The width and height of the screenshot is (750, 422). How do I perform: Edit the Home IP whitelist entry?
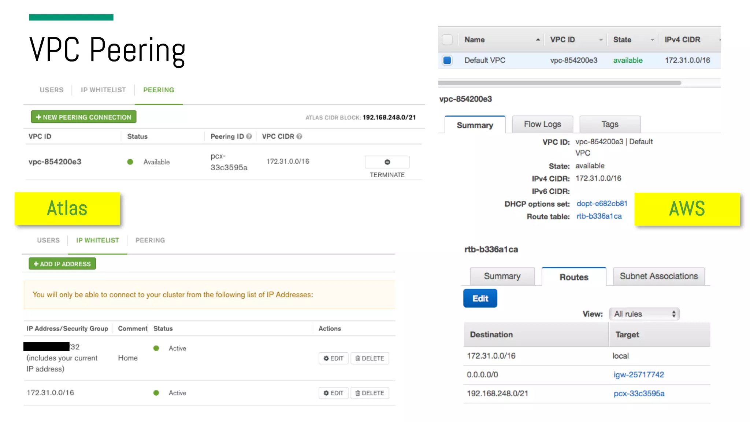(x=333, y=358)
